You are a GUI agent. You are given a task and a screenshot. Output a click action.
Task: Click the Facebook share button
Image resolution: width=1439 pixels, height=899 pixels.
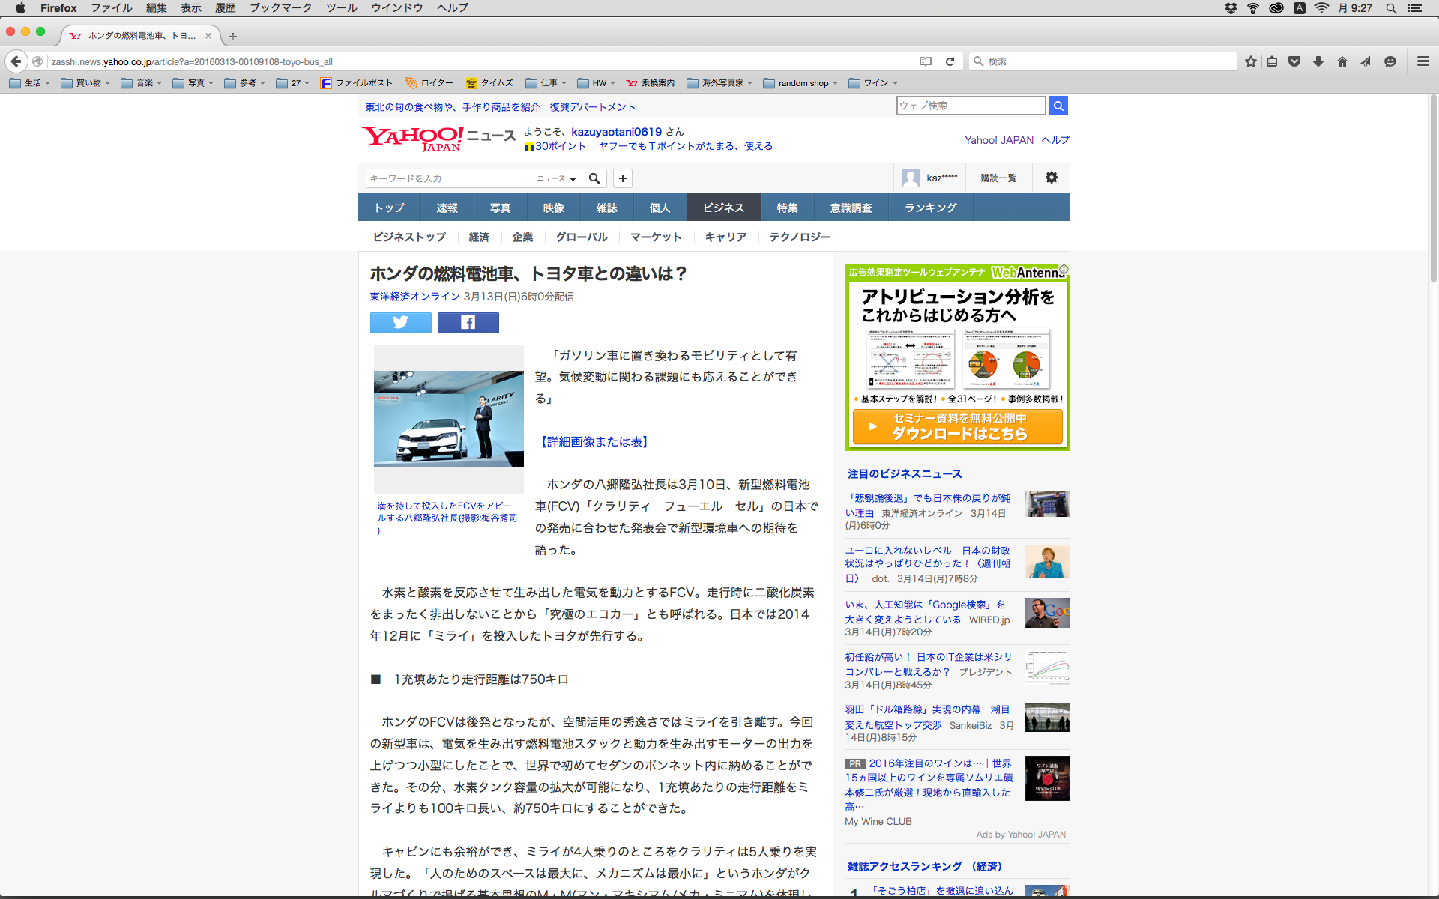pos(468,322)
